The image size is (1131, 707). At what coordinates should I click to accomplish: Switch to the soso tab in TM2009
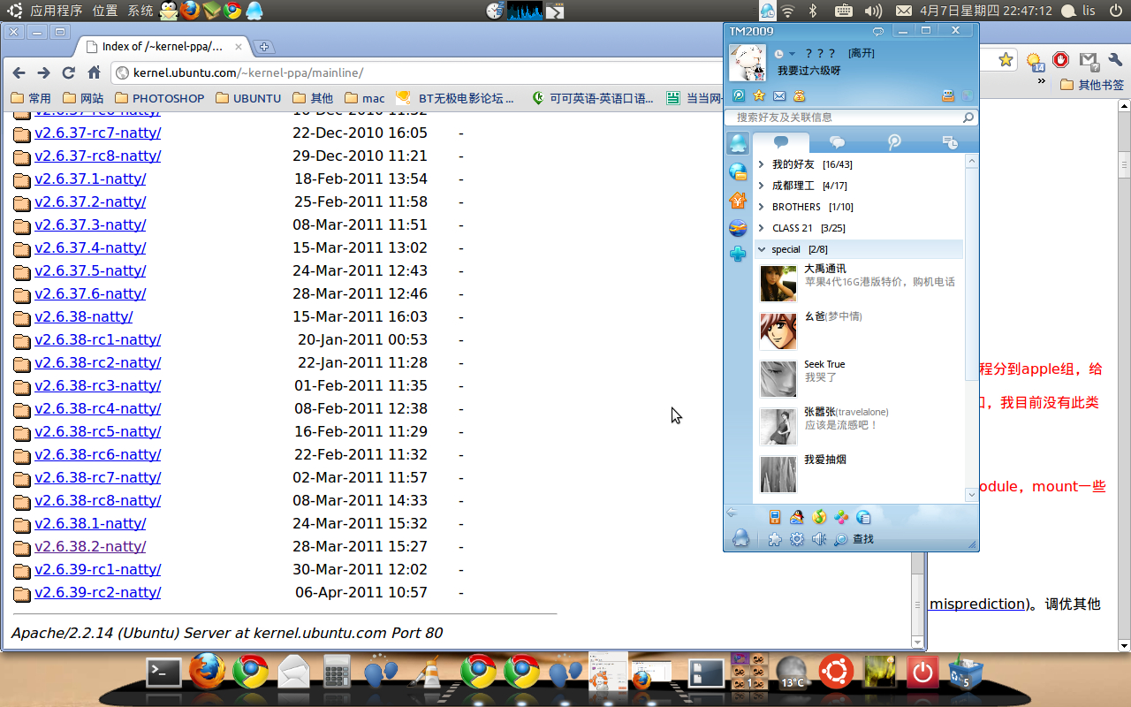[894, 142]
